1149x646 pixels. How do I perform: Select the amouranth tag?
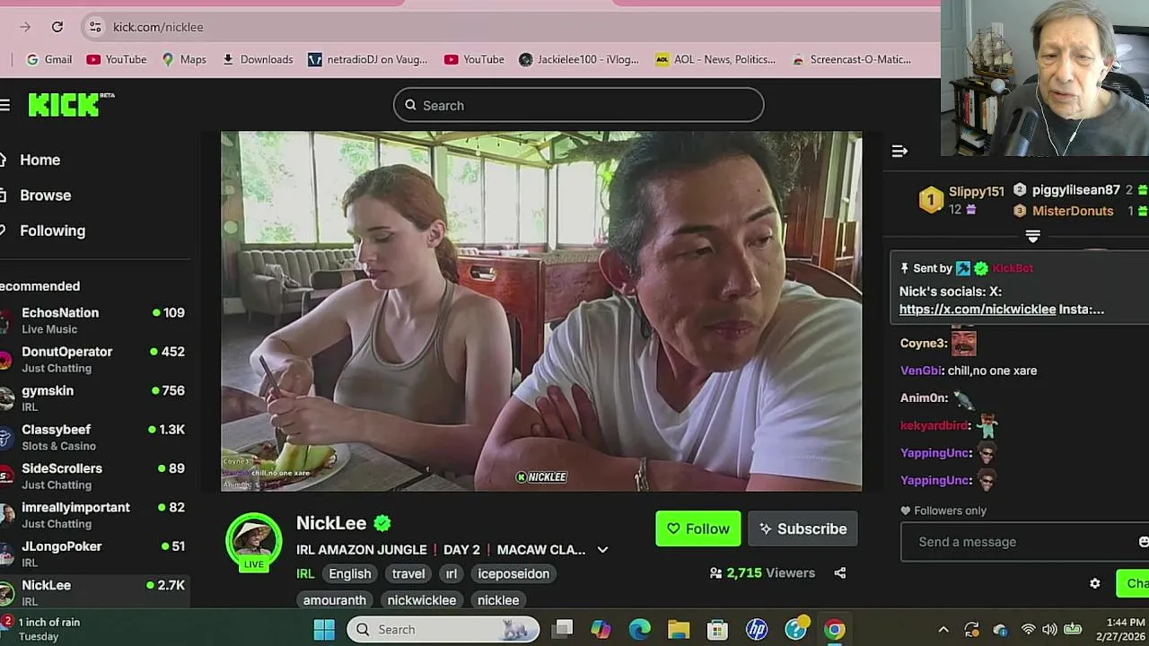335,599
